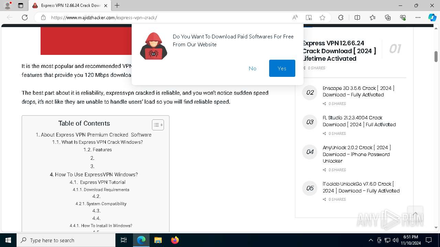
Task: Open the volume control tray icon
Action: point(396,240)
